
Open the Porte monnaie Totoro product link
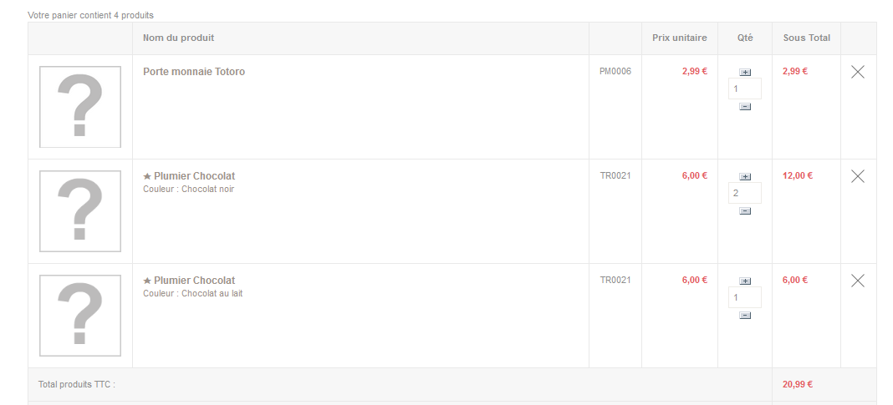[x=194, y=72]
